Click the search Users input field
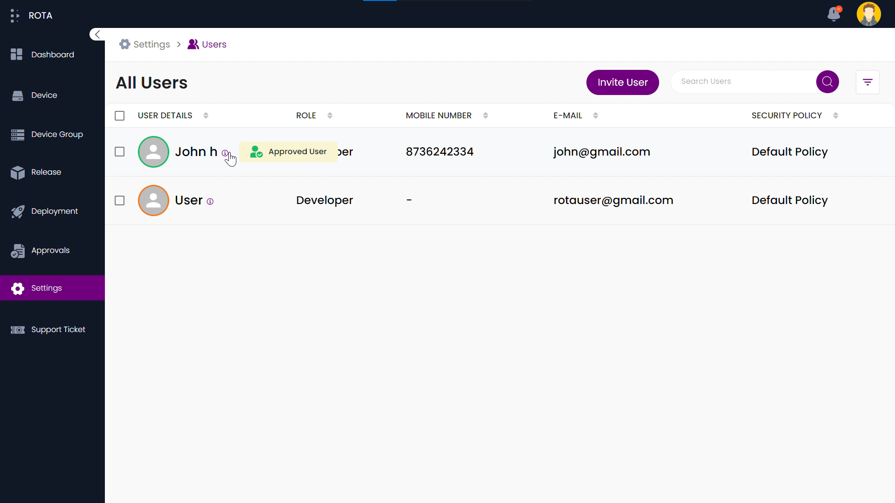The height and width of the screenshot is (503, 895). [744, 81]
